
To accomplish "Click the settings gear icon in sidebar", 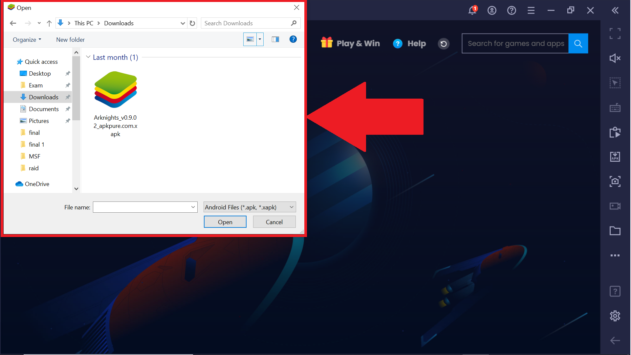I will pos(615,316).
